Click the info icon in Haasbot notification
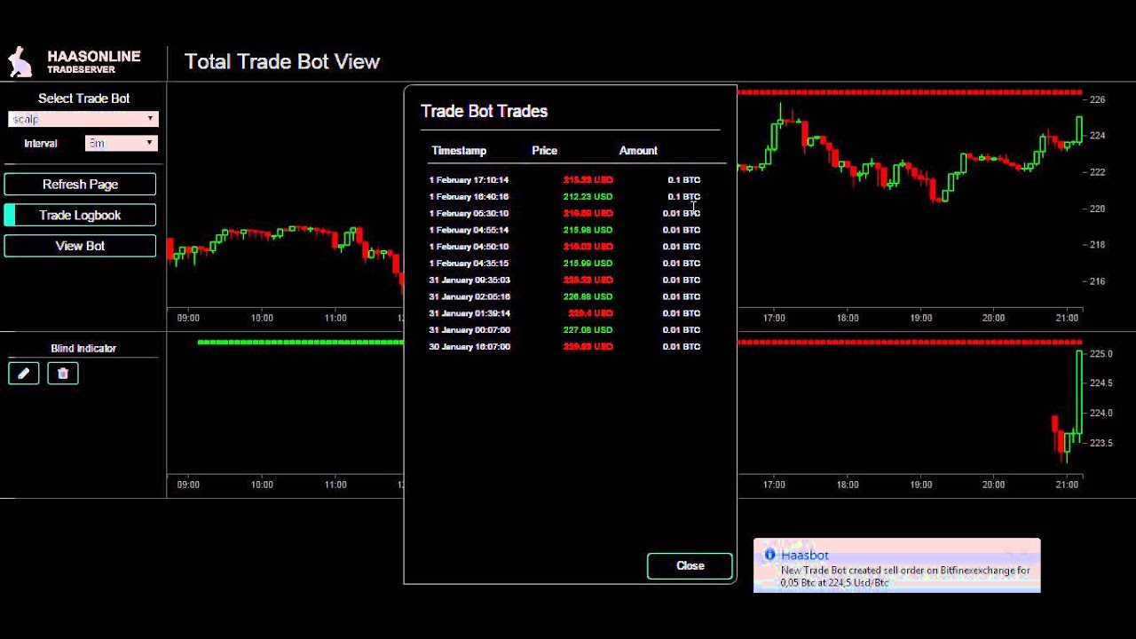This screenshot has height=639, width=1136. pyautogui.click(x=769, y=555)
